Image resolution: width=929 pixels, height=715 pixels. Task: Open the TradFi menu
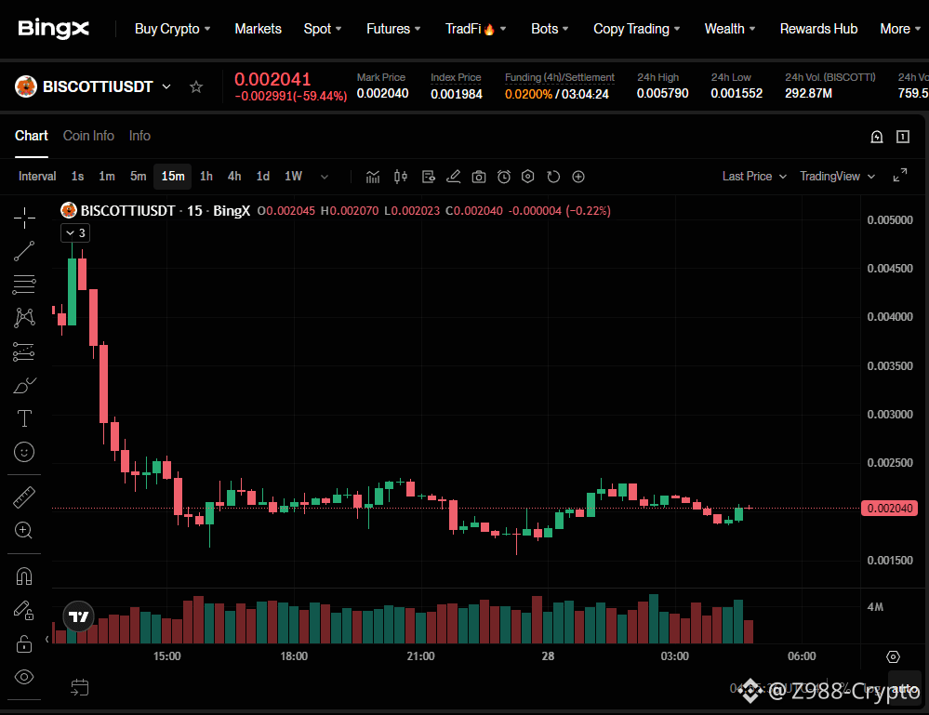tap(475, 29)
